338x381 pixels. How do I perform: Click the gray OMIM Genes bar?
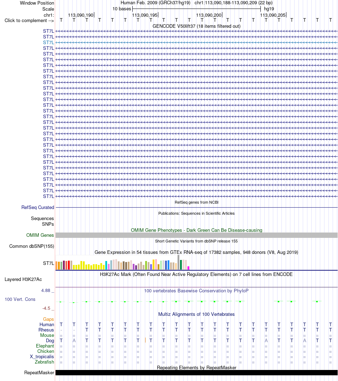click(x=196, y=235)
